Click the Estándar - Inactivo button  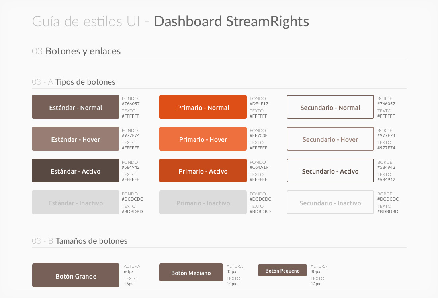point(76,203)
